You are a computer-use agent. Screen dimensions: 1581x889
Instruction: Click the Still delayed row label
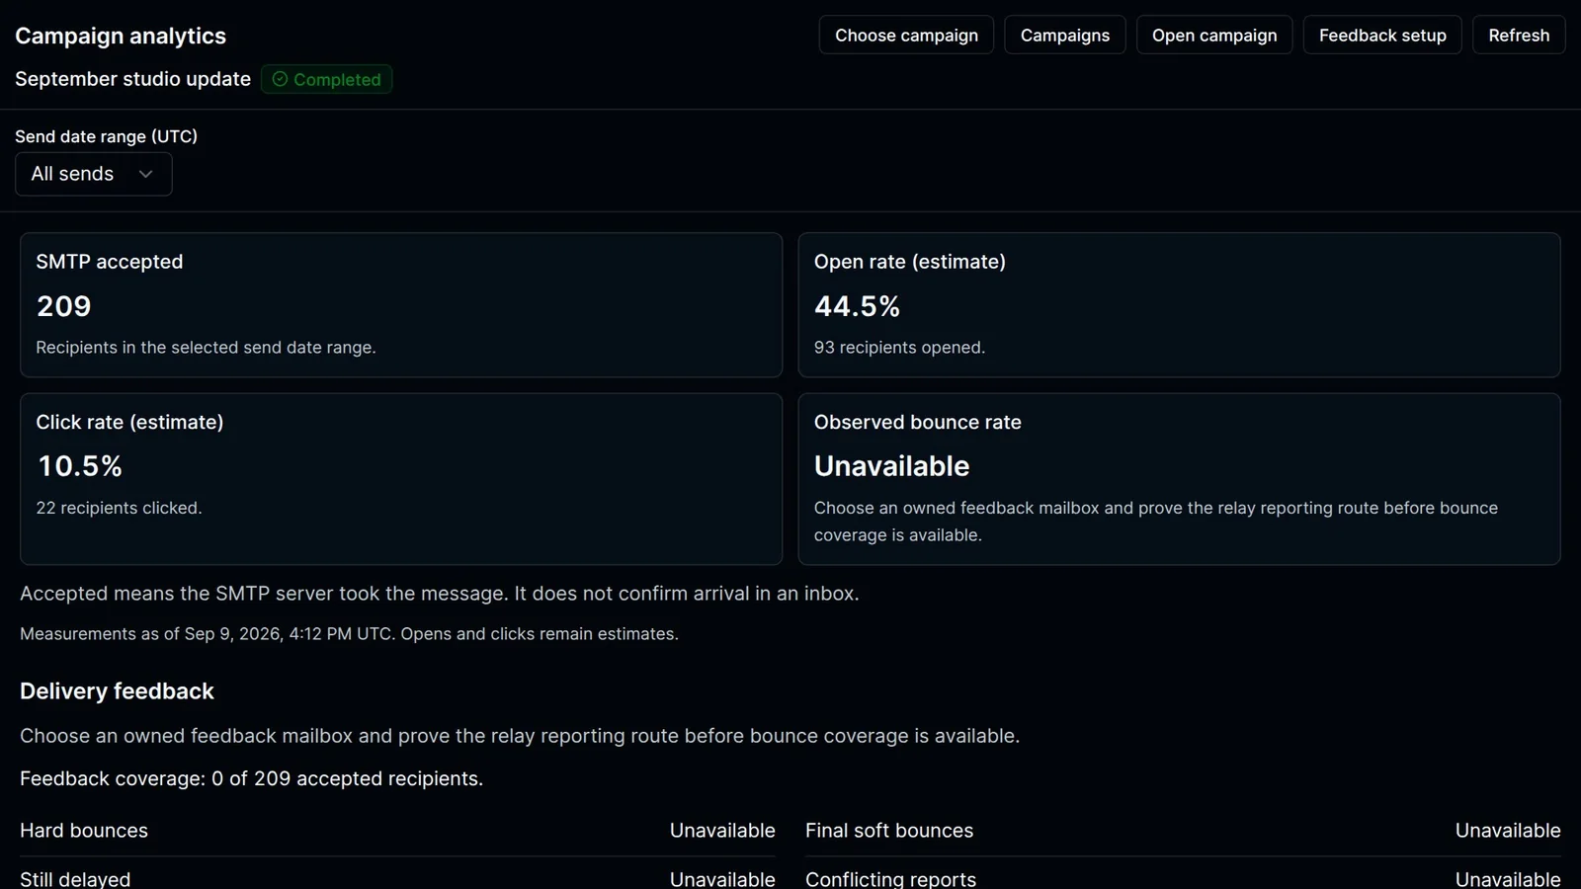click(75, 878)
